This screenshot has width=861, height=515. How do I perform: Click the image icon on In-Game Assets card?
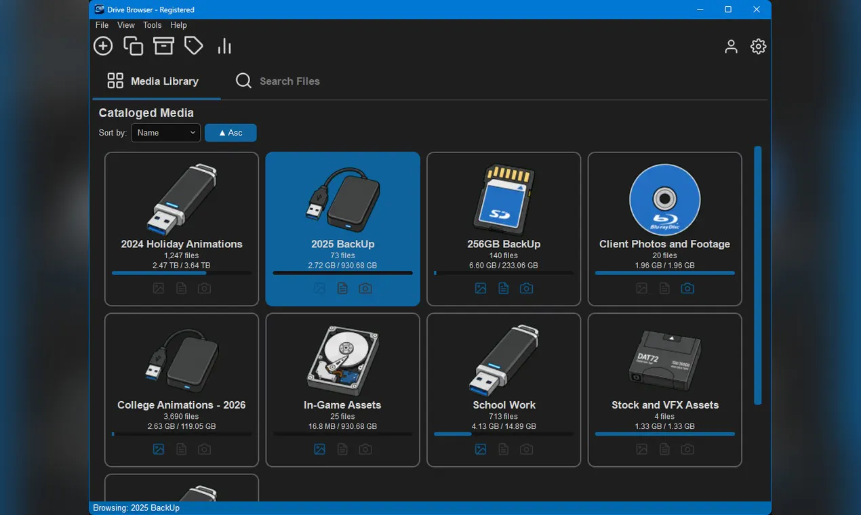[319, 449]
